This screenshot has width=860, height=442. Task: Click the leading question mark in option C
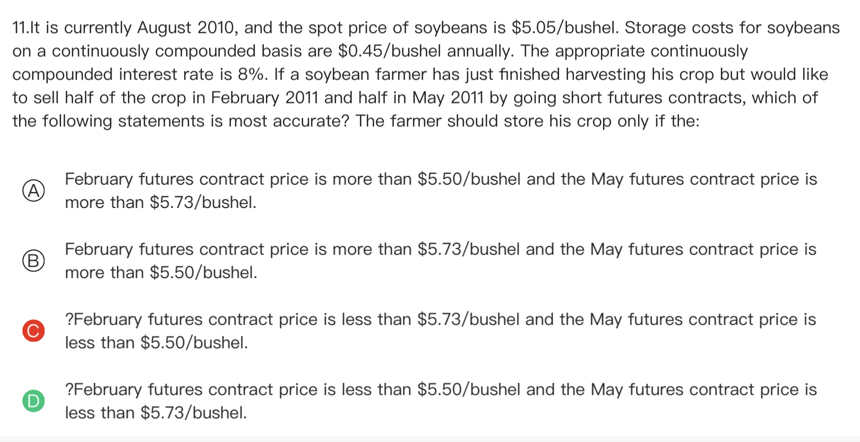coord(69,319)
